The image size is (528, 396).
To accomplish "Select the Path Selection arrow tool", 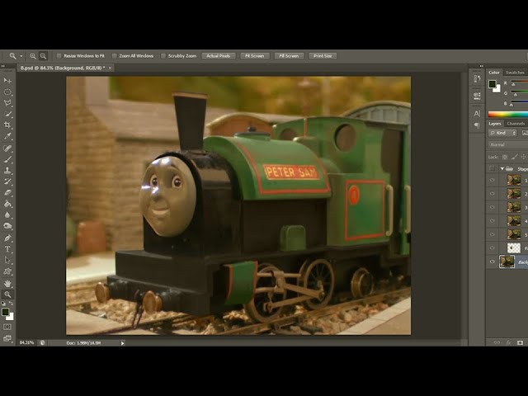I will [x=7, y=261].
